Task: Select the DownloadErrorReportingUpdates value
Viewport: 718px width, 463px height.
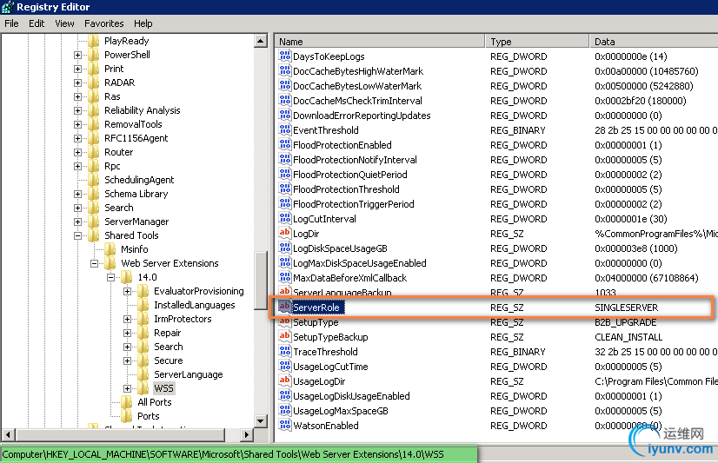Action: [x=362, y=116]
